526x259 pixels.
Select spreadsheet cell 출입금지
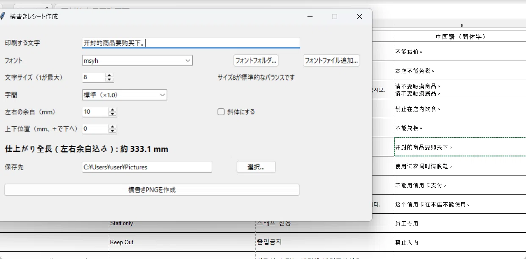point(325,242)
